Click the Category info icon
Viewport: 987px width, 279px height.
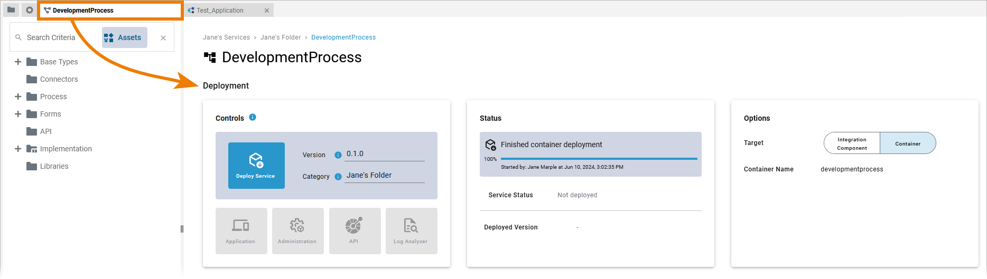point(338,177)
